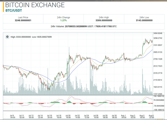Click the 3494.6546 price axis label
This screenshot has width=167, height=120.
(158, 33)
